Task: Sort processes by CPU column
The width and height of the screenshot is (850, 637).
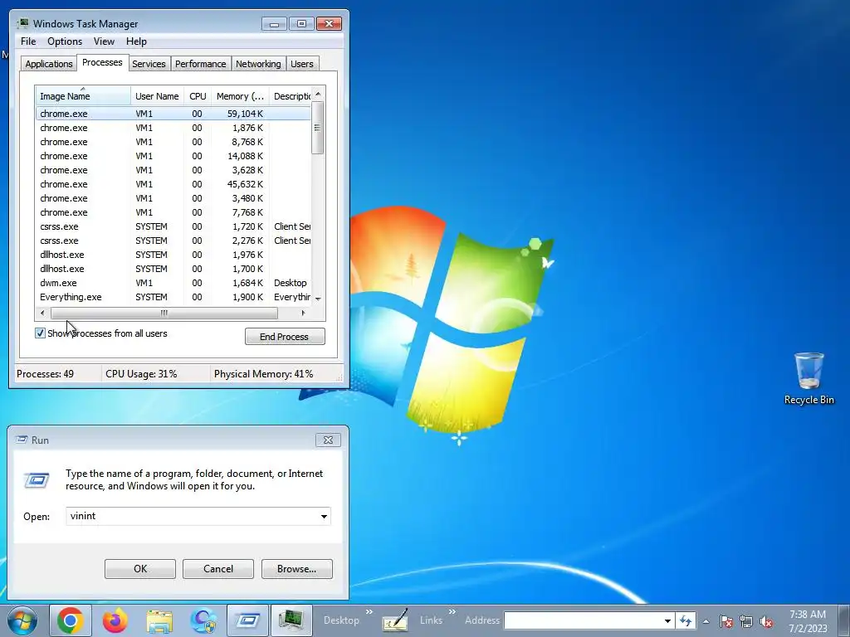Action: coord(198,96)
